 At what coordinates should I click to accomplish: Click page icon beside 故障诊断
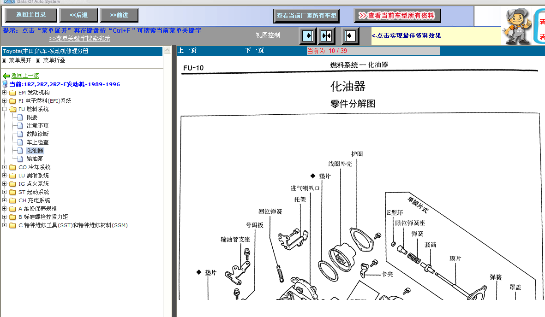pos(20,134)
